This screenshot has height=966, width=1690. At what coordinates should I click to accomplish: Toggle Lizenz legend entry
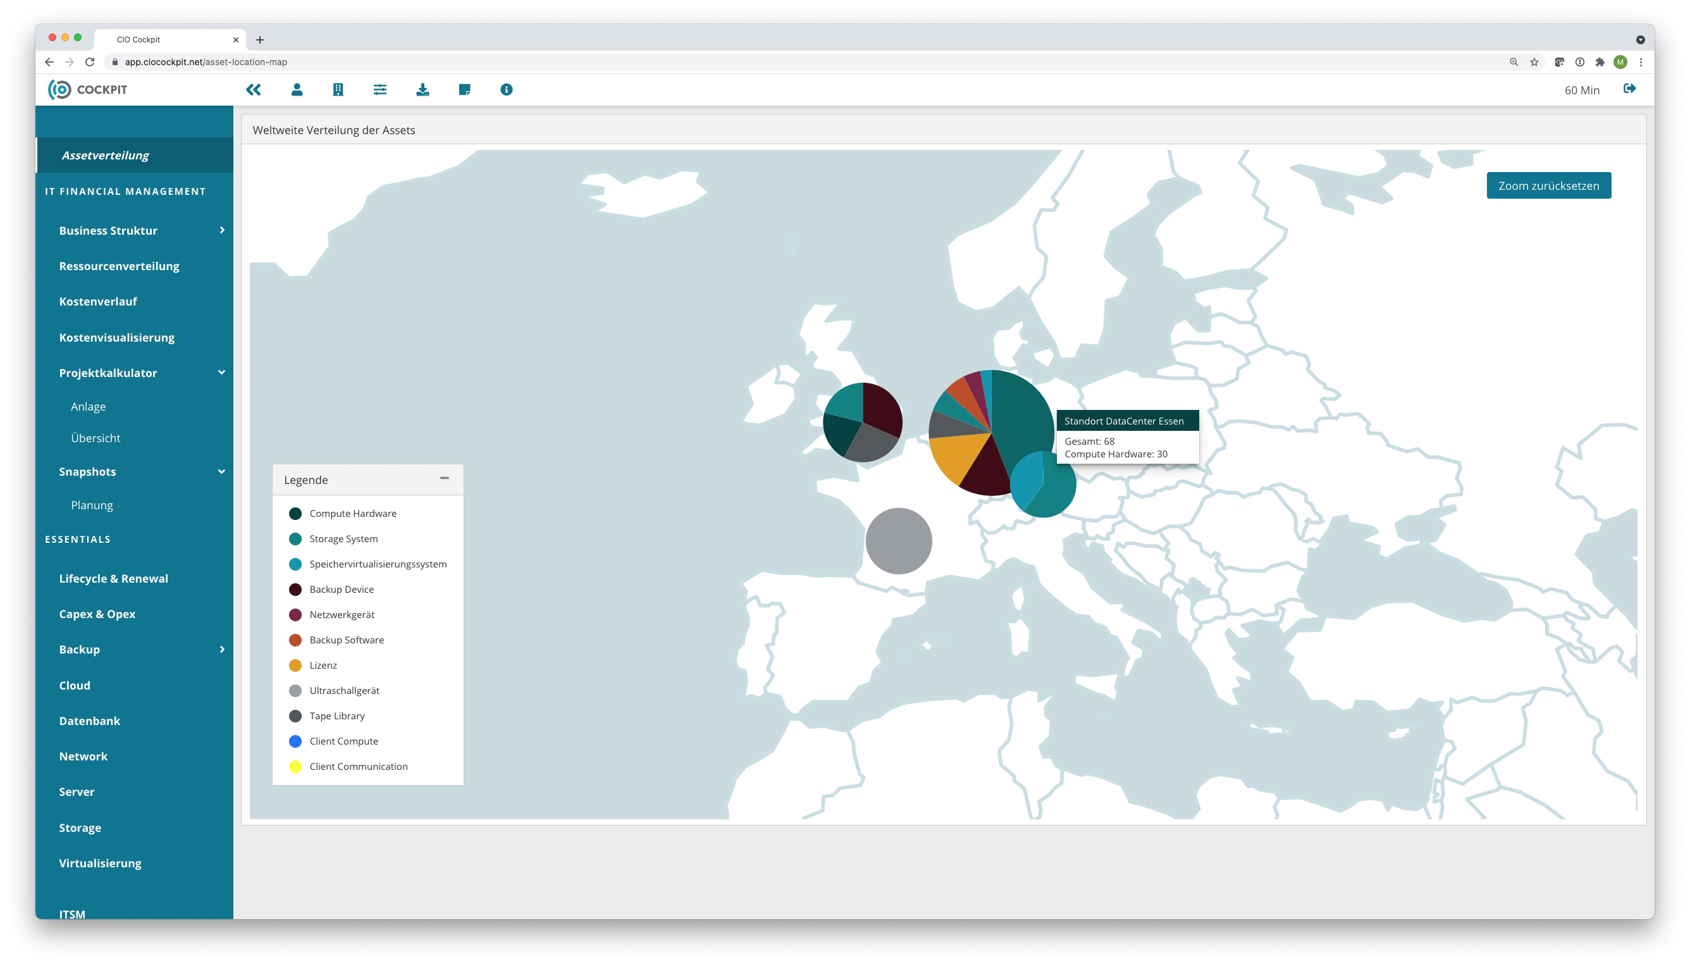[323, 666]
